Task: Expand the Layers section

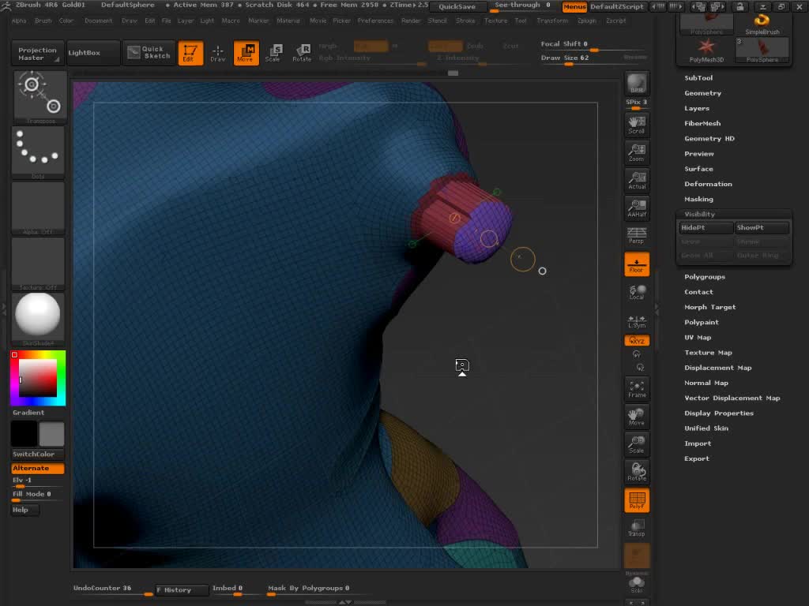Action: point(697,108)
